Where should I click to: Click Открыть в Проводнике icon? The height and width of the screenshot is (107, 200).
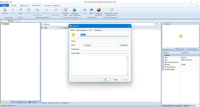coord(56,10)
